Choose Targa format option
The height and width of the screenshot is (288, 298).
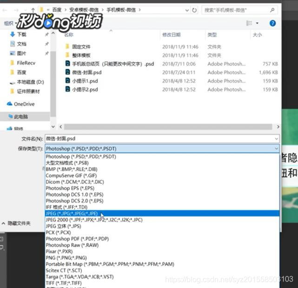[162, 277]
